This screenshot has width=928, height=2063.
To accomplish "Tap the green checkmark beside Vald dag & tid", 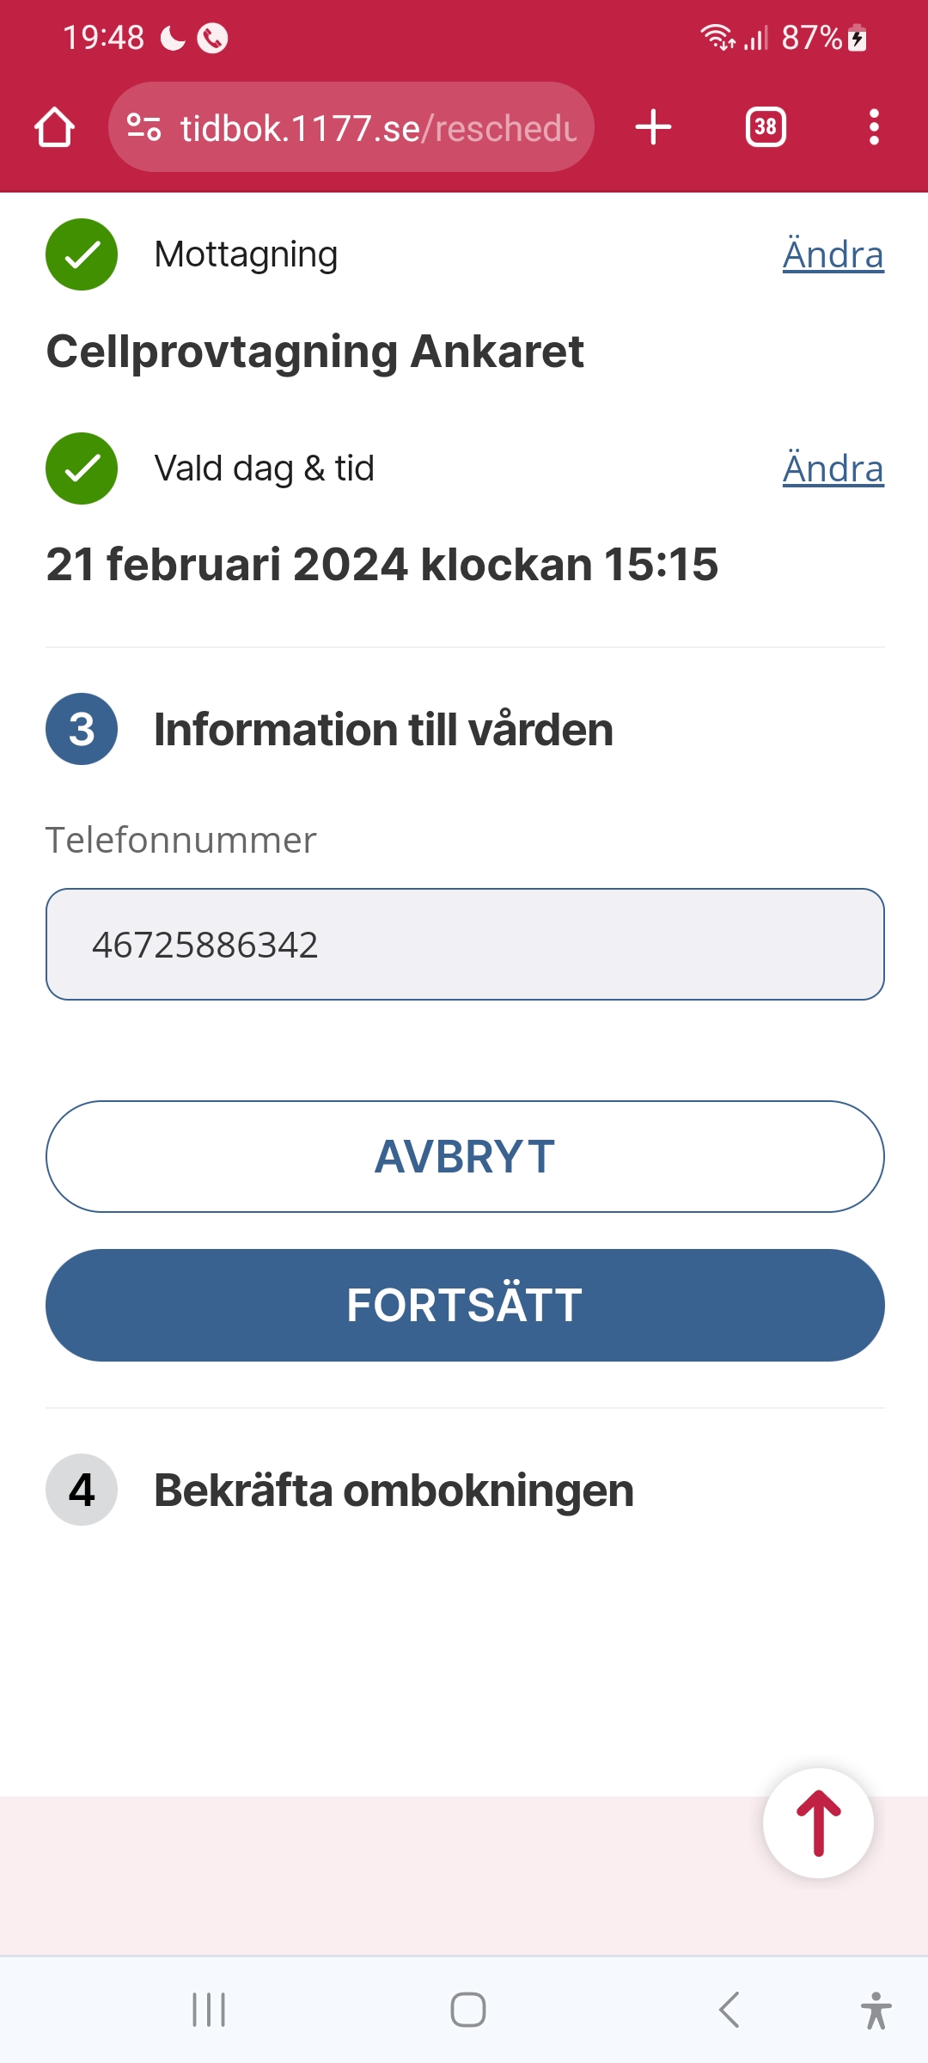I will [x=82, y=468].
